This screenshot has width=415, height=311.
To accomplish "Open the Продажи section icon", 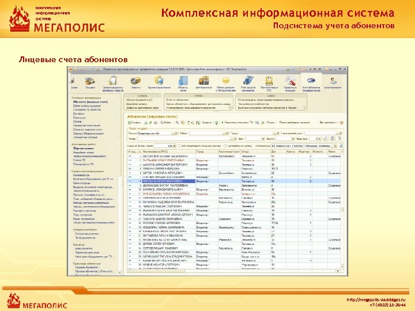I will pos(90,81).
